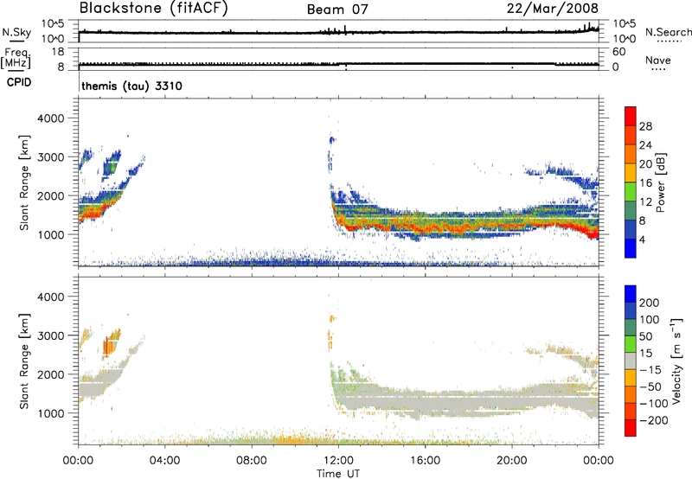Click 'Slant Range [km]' label of velocity panel
The width and height of the screenshot is (692, 479).
pos(24,361)
